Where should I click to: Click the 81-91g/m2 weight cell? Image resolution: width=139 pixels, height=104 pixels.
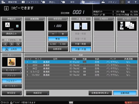click(x=74, y=62)
